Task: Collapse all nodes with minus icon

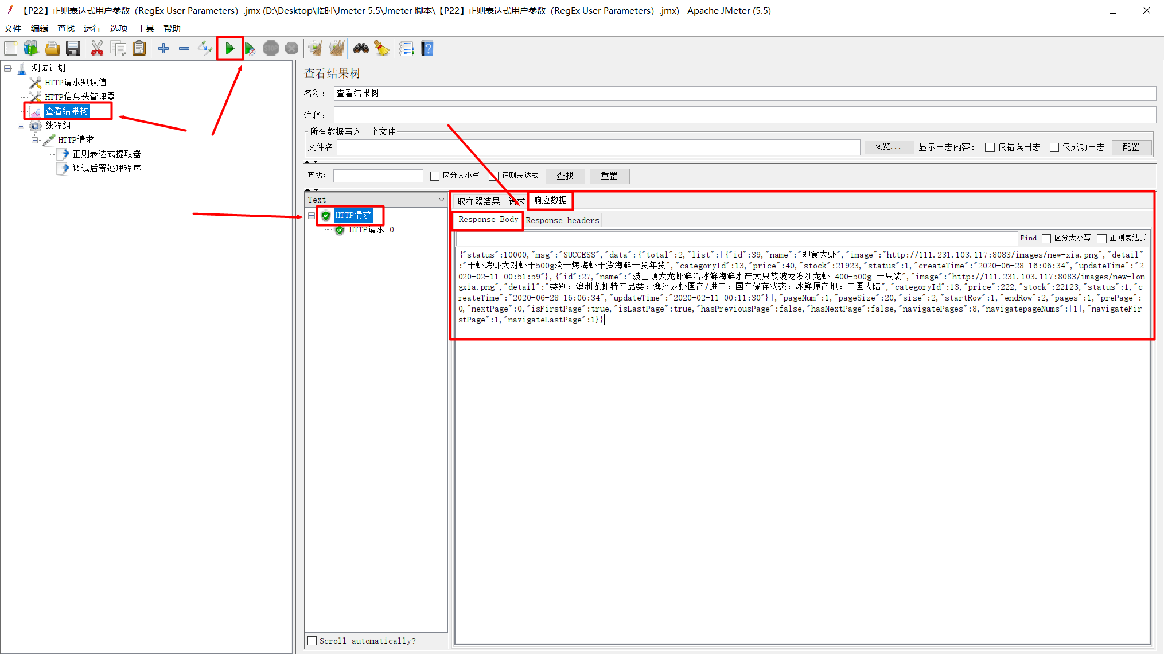Action: 184,49
